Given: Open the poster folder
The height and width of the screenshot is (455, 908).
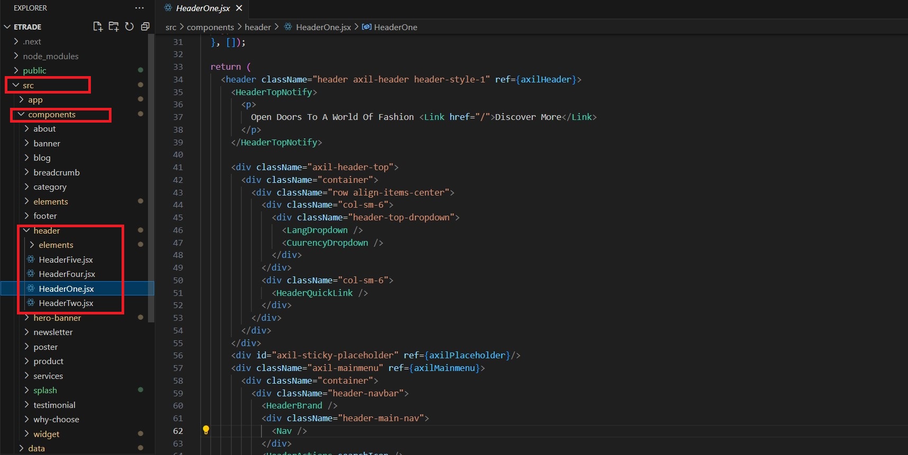Looking at the screenshot, I should (x=45, y=347).
